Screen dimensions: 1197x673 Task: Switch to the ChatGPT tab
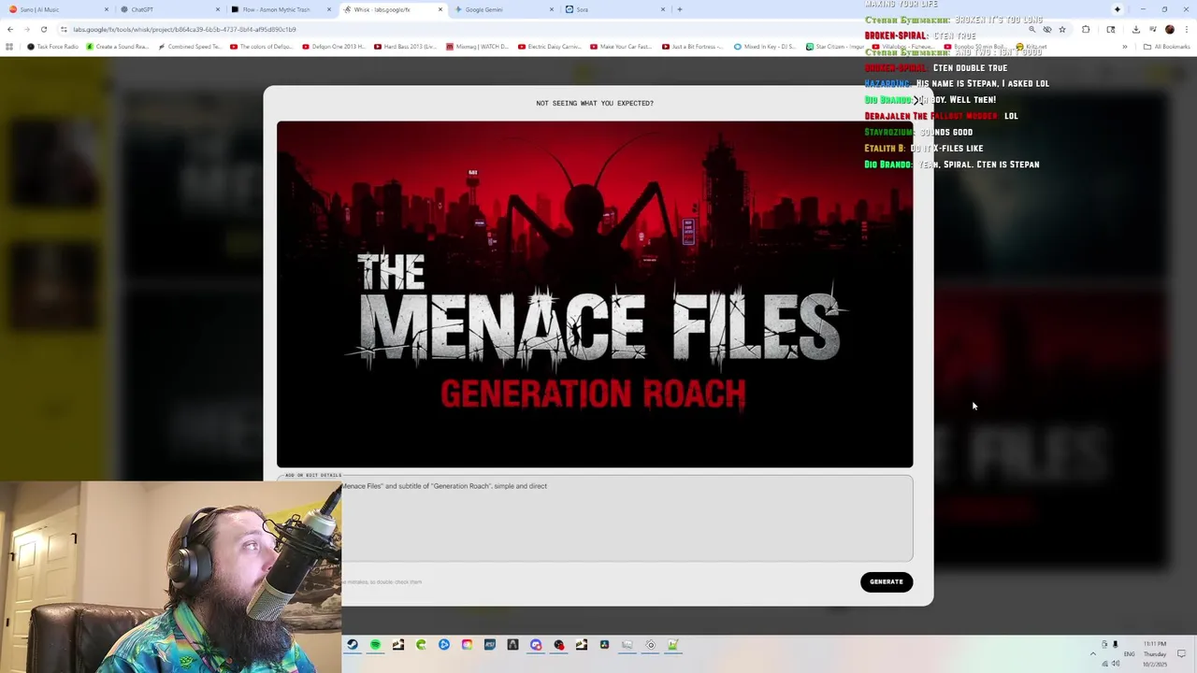click(168, 9)
